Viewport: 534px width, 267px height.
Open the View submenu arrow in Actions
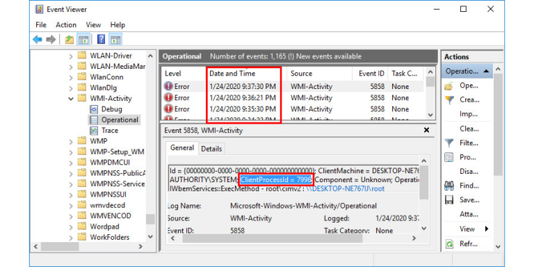(487, 229)
